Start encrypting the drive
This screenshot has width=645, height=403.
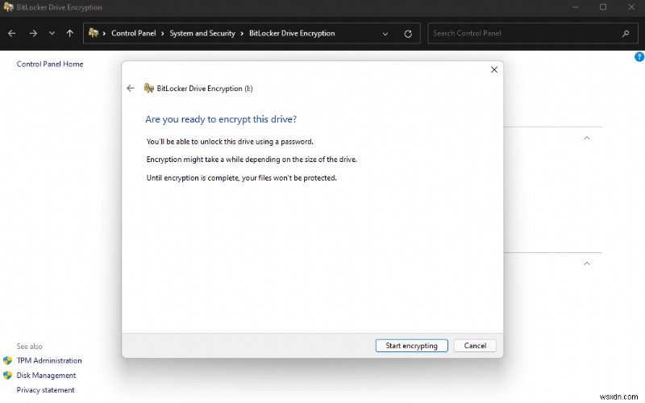(411, 346)
